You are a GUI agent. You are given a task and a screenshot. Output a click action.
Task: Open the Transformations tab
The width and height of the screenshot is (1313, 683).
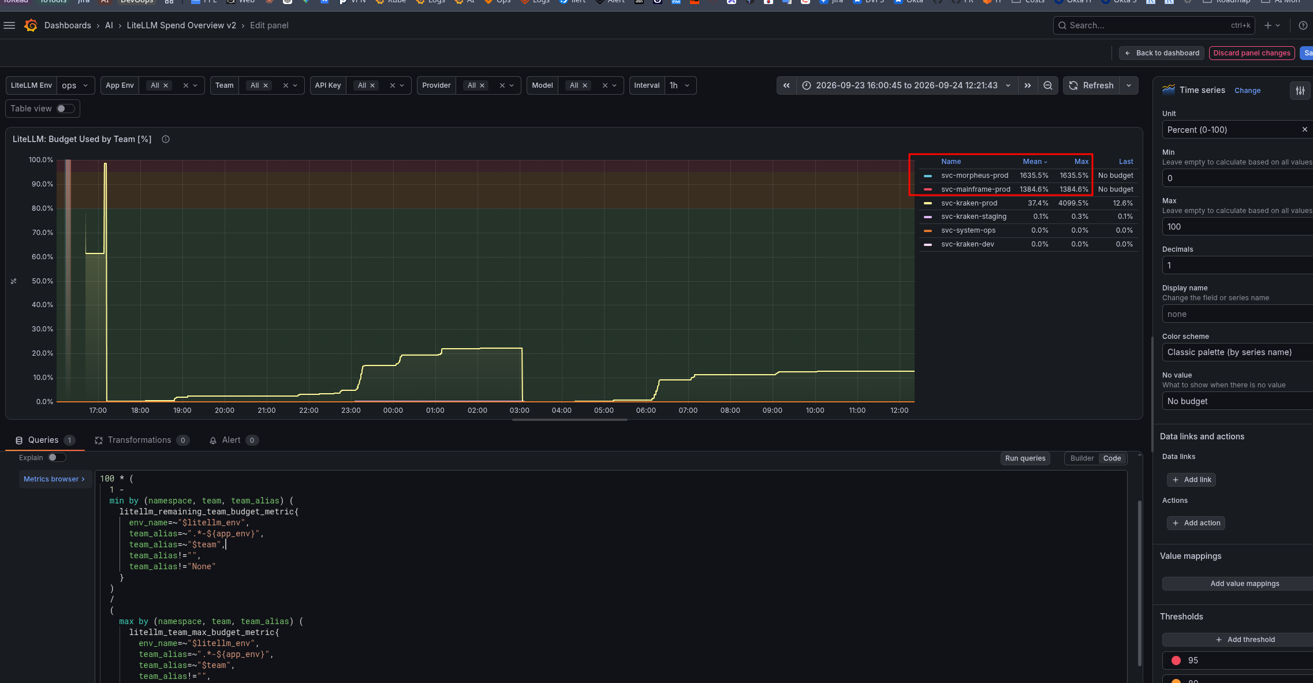click(141, 440)
